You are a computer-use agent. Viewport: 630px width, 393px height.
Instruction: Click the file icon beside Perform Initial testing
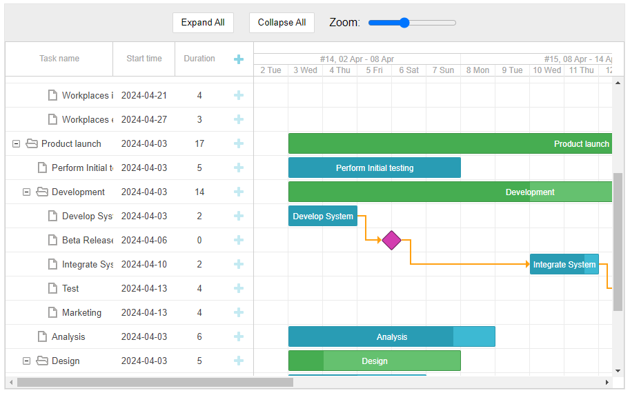[42, 168]
